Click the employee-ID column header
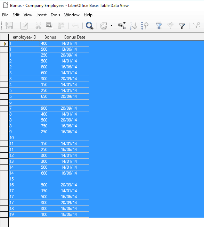 tap(24, 37)
